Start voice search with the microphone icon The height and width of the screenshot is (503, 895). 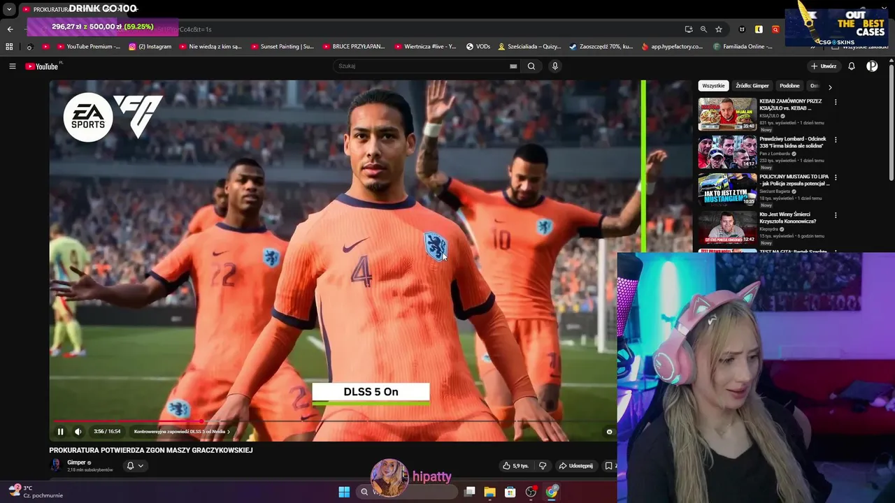555,66
